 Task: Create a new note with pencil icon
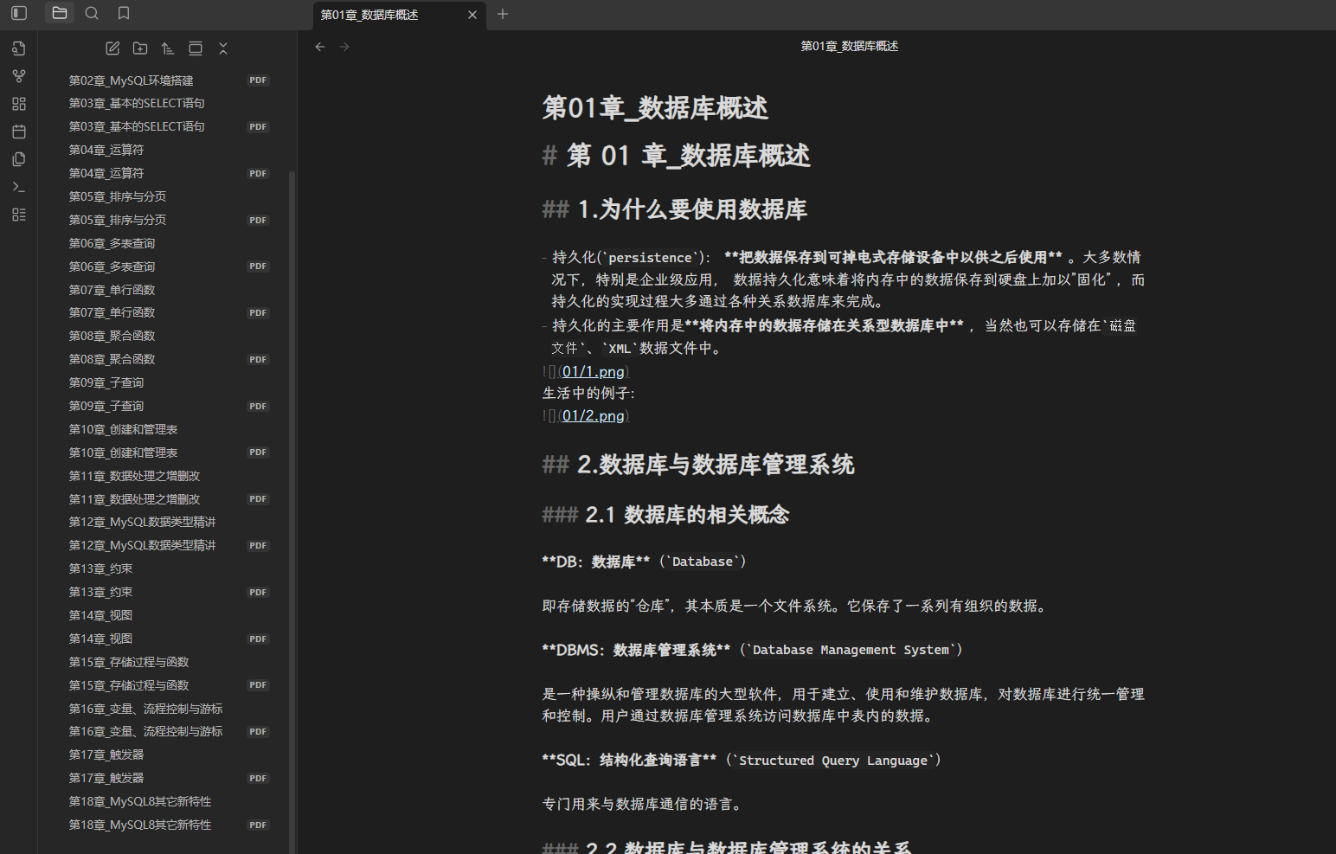pyautogui.click(x=112, y=48)
